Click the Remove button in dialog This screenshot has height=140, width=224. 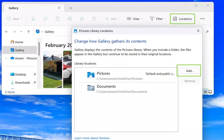190,81
